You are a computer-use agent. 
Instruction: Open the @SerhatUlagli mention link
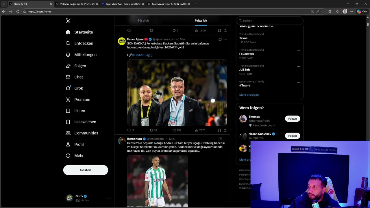142,55
